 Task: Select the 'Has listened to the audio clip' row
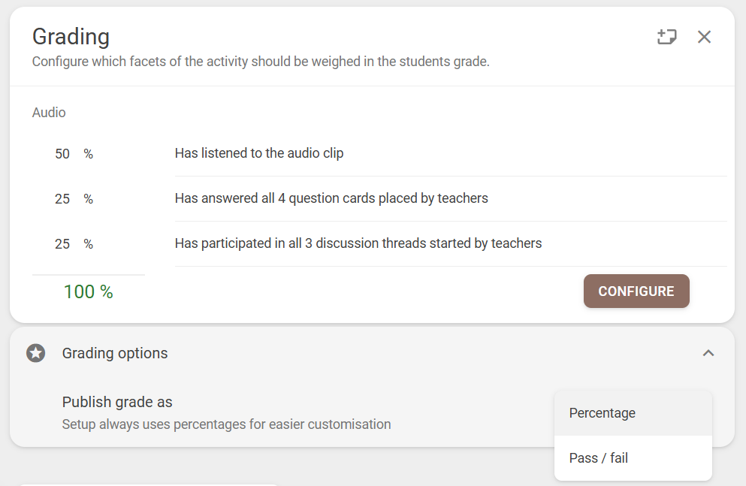pyautogui.click(x=259, y=153)
